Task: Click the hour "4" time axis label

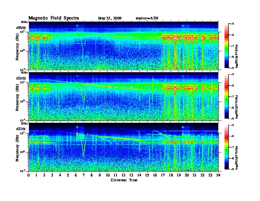Action: pyautogui.click(x=60, y=175)
